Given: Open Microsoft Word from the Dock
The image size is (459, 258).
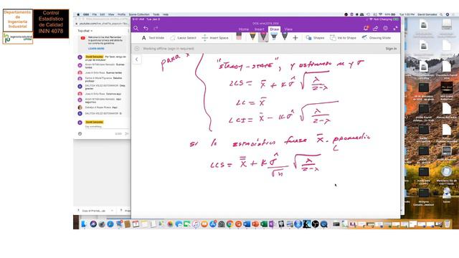Looking at the screenshot, I should click(247, 224).
